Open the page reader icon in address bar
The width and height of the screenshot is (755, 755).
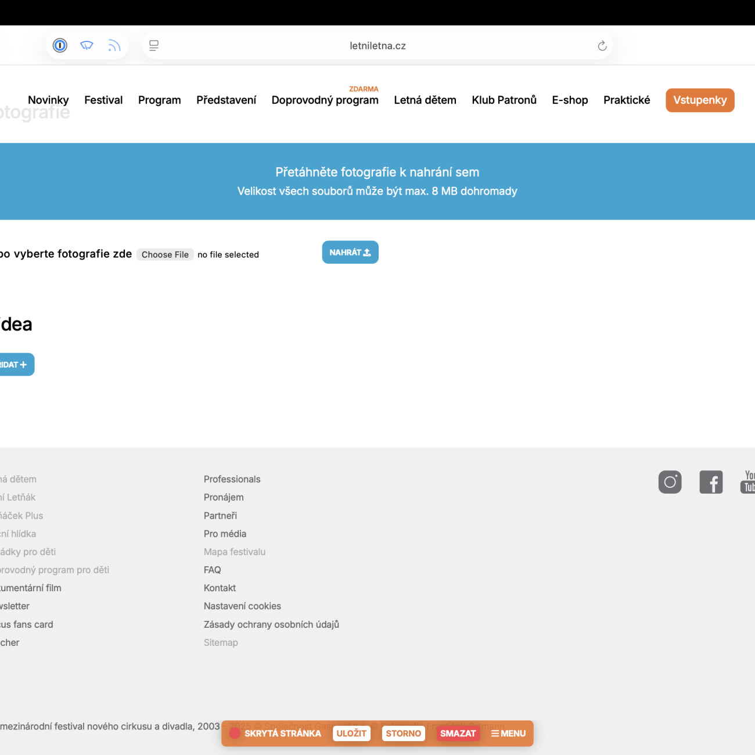pyautogui.click(x=154, y=45)
